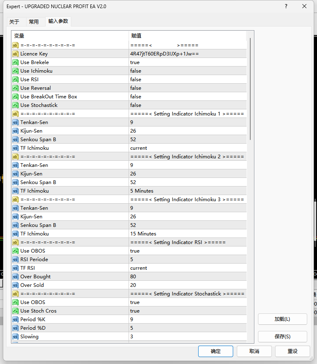Click the string icon of the Ichimoku 1 separator row
This screenshot has width=317, height=364.
coord(15,114)
